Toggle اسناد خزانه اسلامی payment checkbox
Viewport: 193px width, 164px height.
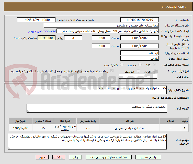pos(112,71)
